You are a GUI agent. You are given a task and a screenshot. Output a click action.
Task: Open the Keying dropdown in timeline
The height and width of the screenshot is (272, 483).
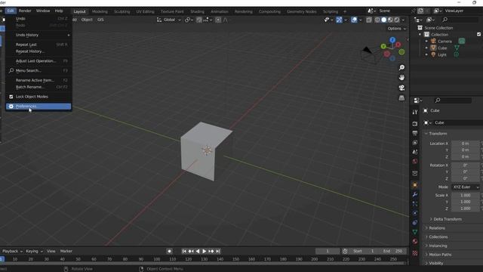pos(34,252)
